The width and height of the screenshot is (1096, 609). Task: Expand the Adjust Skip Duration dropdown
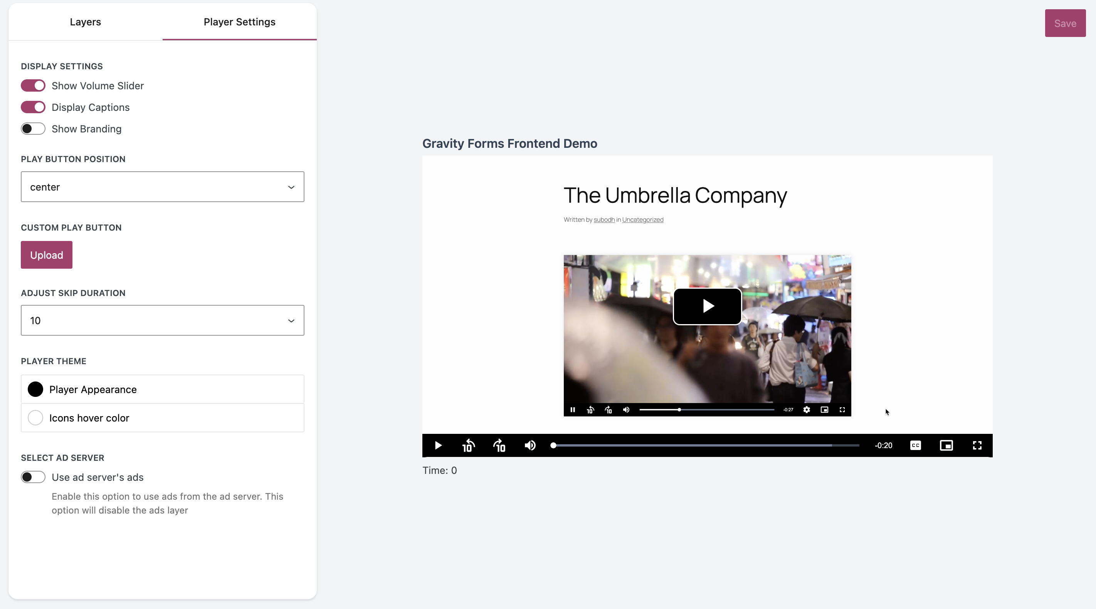point(163,320)
